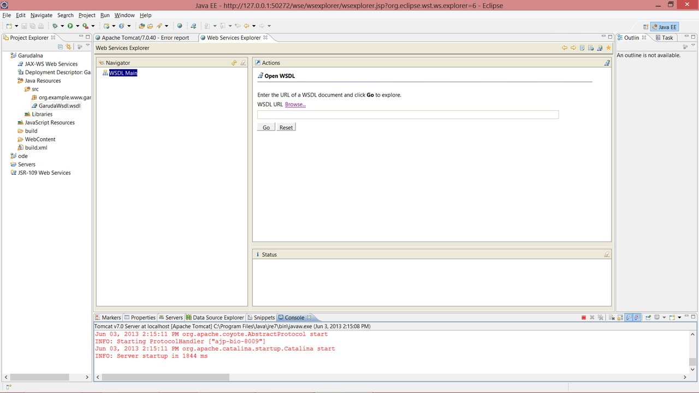
Task: Click the Browse... link beside WSDL URL
Action: tap(295, 104)
